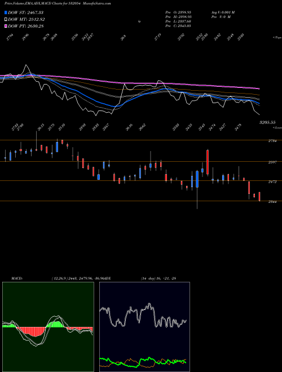The image size is (282, 372).
Task: Click the Pre C: 2343.95 value
Action: (178, 26)
